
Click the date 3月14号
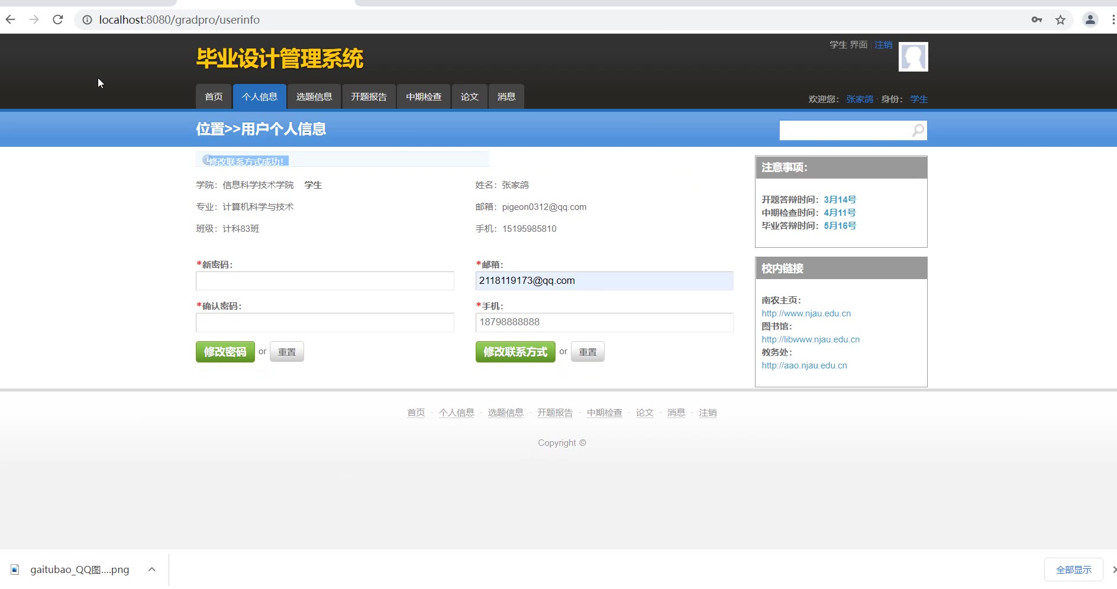coord(840,200)
